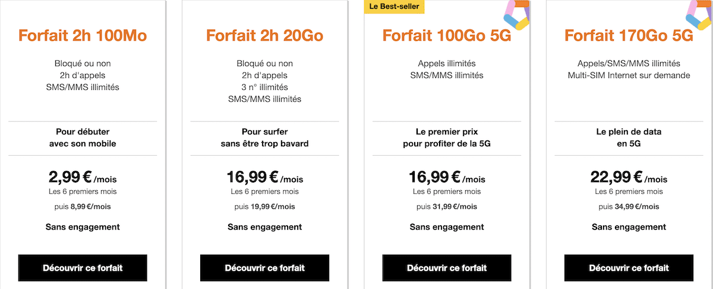This screenshot has height=289, width=713.
Task: Select the 22,99 € /mois price
Action: click(x=629, y=177)
